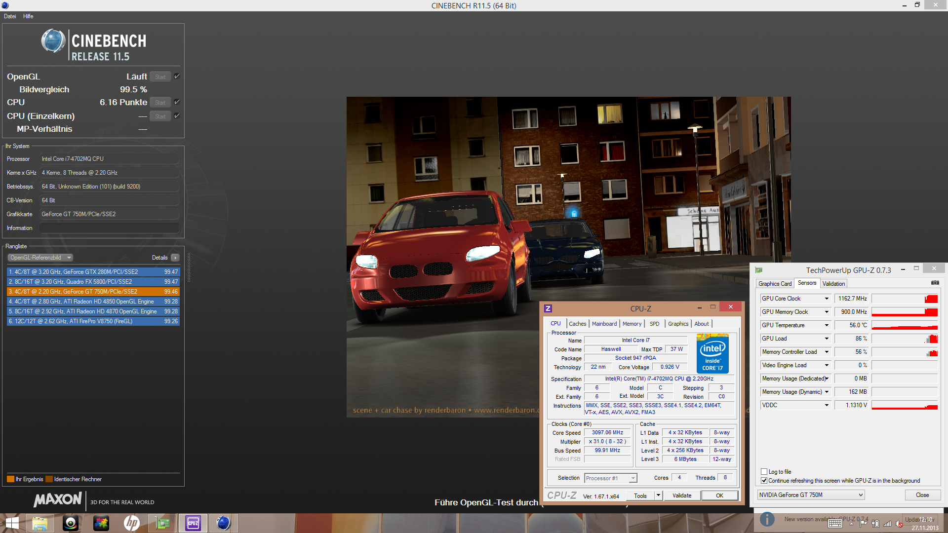948x533 pixels.
Task: Click the blue info icon in GPU-Z update bar
Action: click(x=767, y=519)
